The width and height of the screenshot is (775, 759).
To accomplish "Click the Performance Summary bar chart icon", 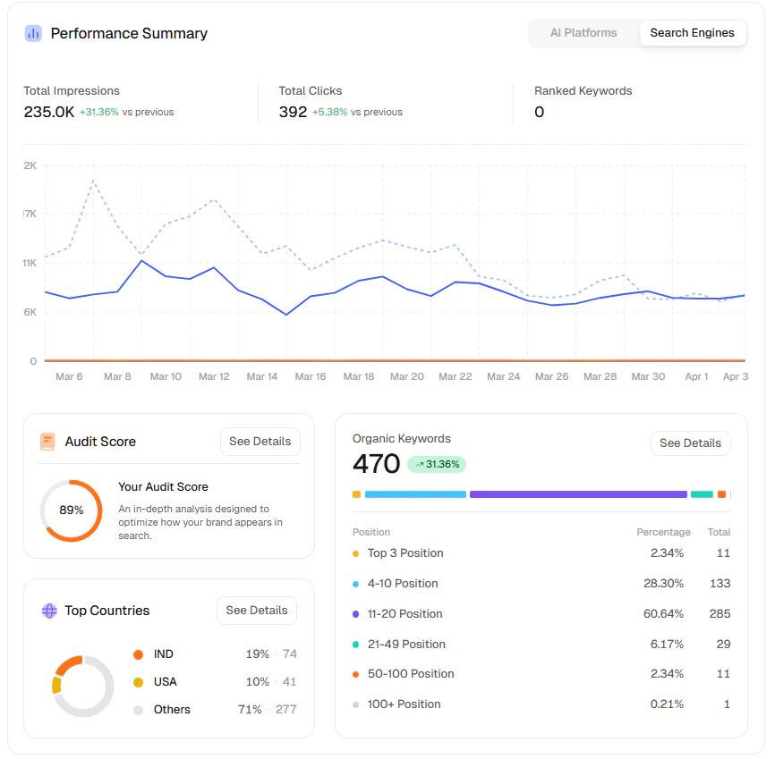I will coord(33,32).
